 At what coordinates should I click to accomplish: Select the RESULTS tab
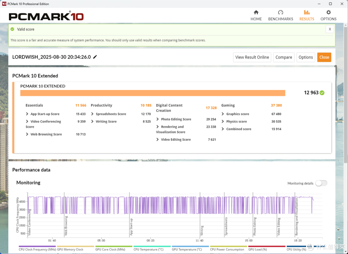tap(307, 15)
